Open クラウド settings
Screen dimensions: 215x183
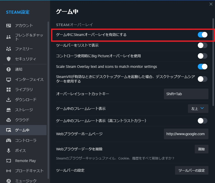click(23, 120)
